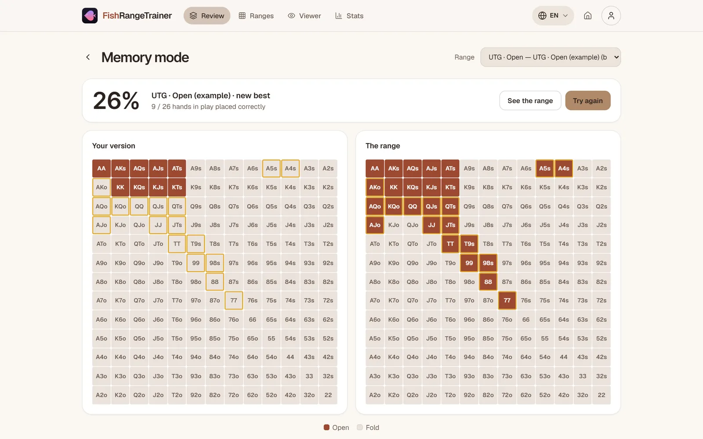Click KTs cell in Your version grid

(x=177, y=187)
